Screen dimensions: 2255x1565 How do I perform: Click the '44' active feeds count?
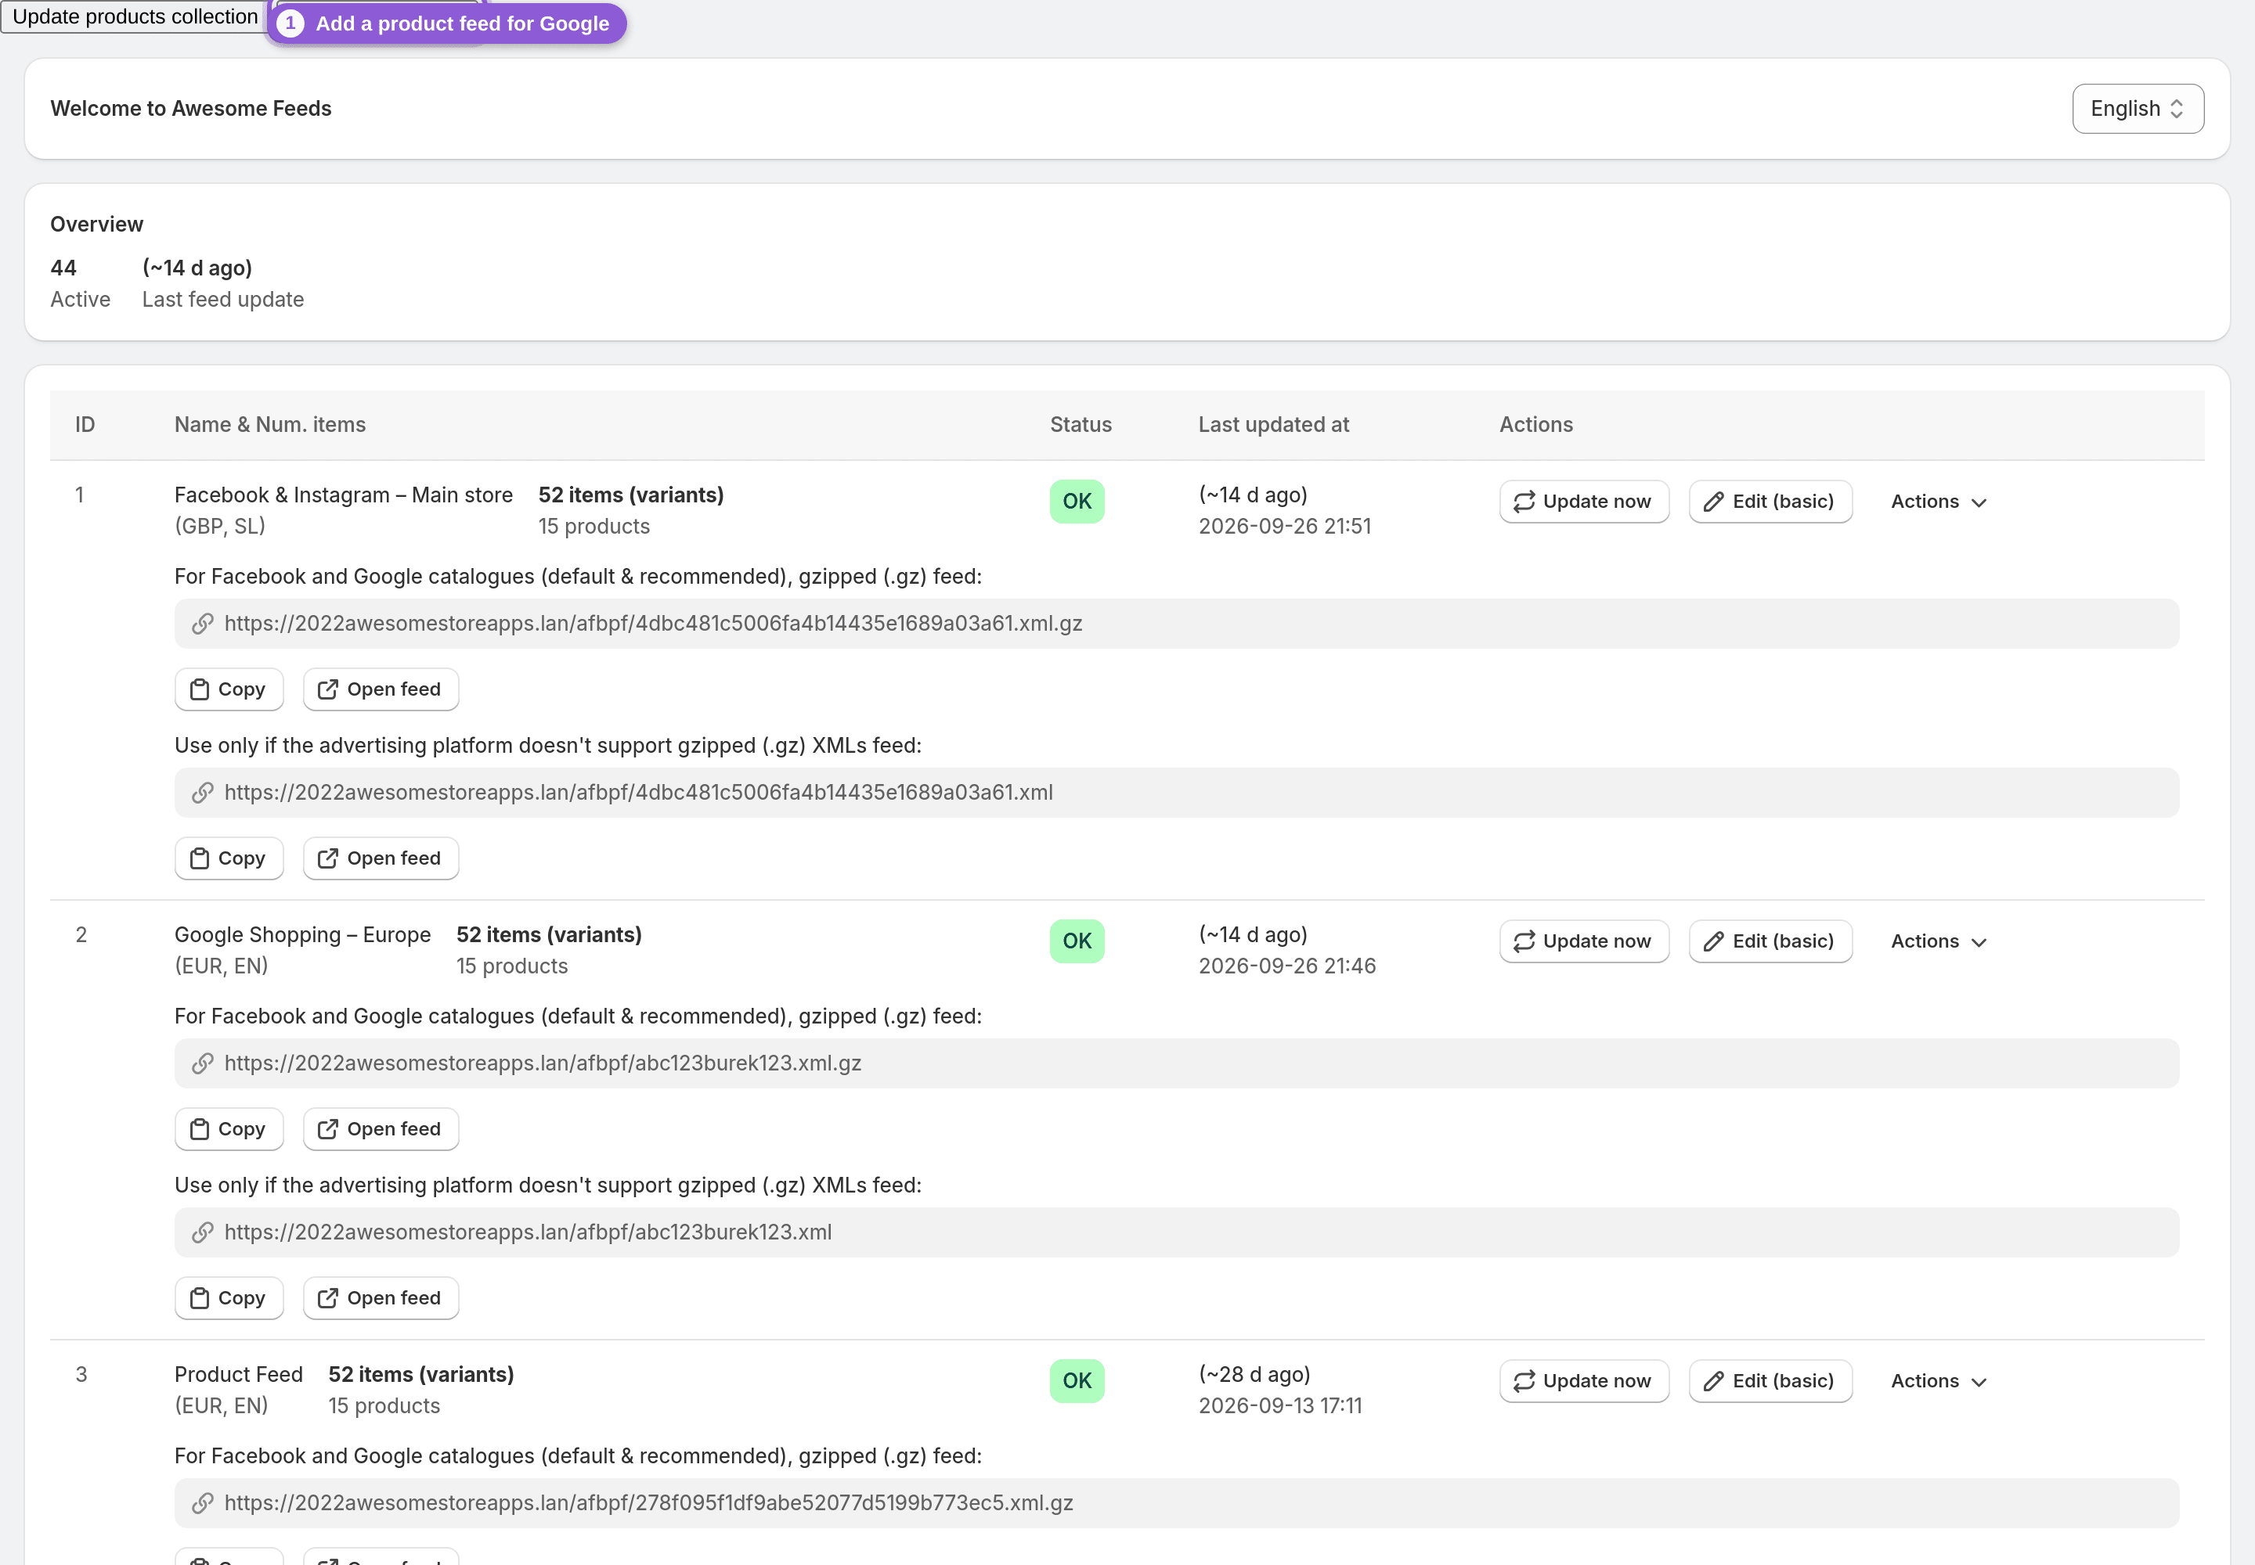63,268
